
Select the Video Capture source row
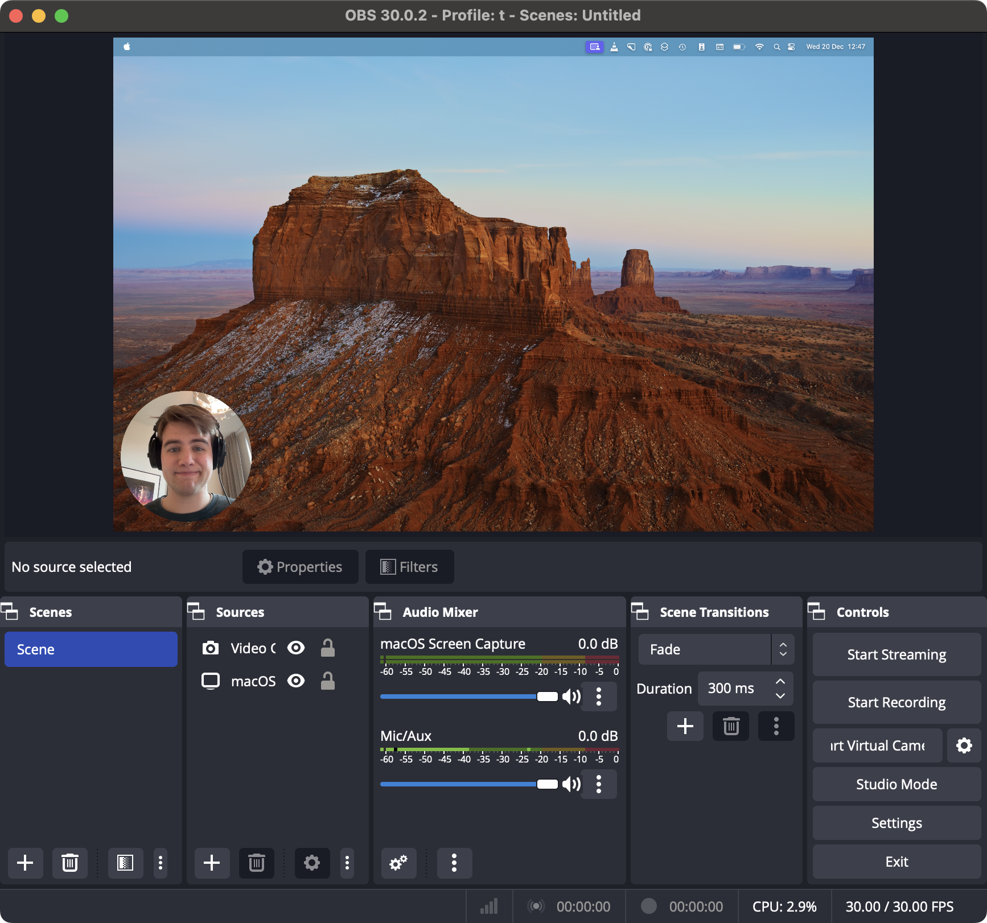pos(277,648)
